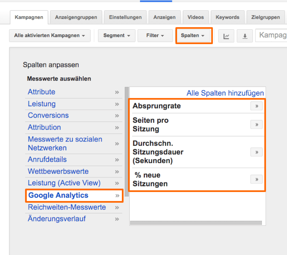Open the Segment dropdown
This screenshot has width=287, height=255.
[x=116, y=36]
